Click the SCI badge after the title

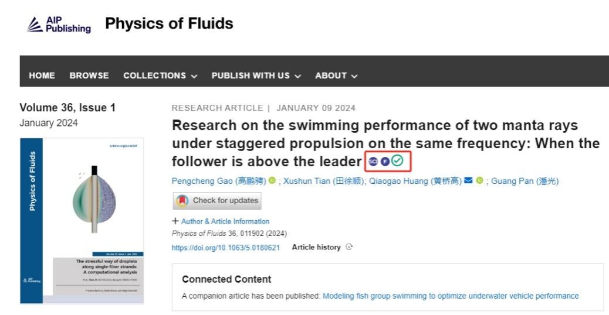pos(373,161)
